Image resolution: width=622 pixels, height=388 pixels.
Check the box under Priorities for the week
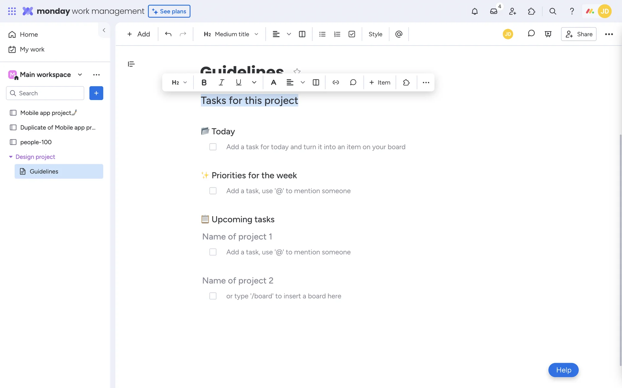(213, 191)
